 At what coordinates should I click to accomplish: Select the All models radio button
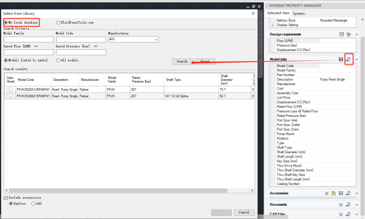58,60
